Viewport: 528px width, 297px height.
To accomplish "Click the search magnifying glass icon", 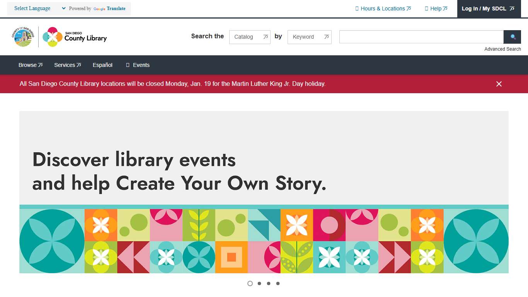I will click(x=513, y=37).
